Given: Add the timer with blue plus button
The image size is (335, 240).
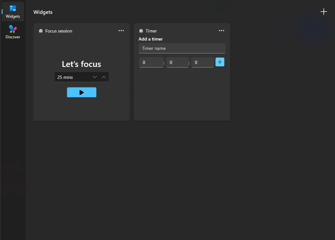Looking at the screenshot, I should [220, 62].
